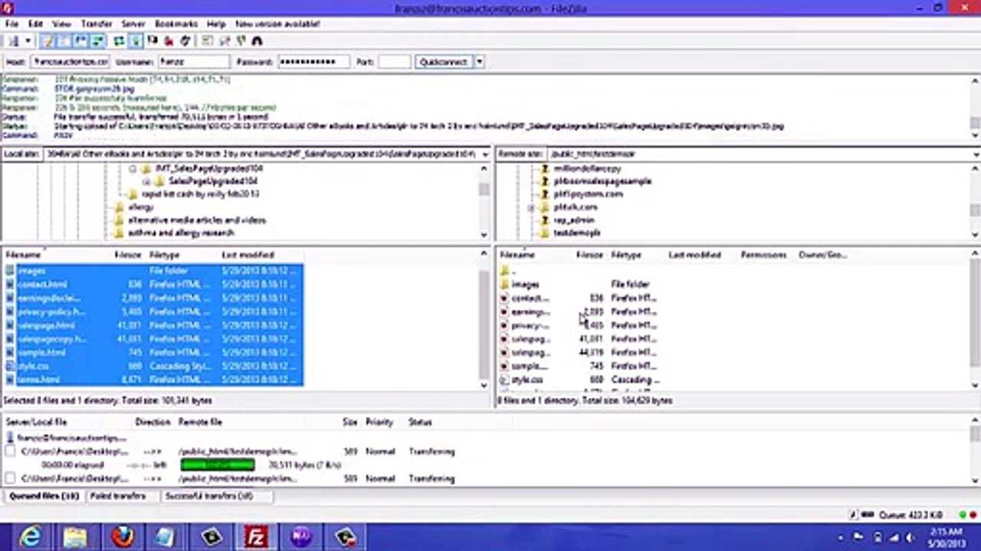Sort local files by Last modified column

[x=248, y=255]
